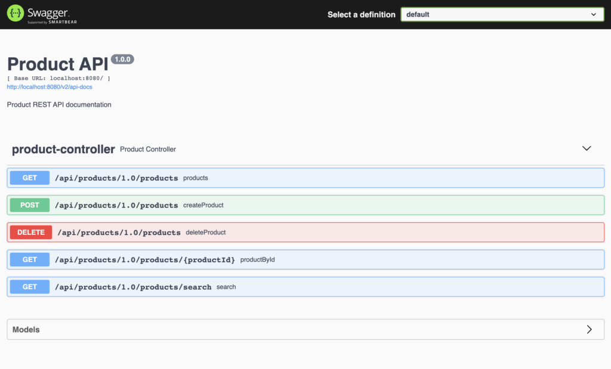Click the deleteProduct summary text

coord(206,232)
